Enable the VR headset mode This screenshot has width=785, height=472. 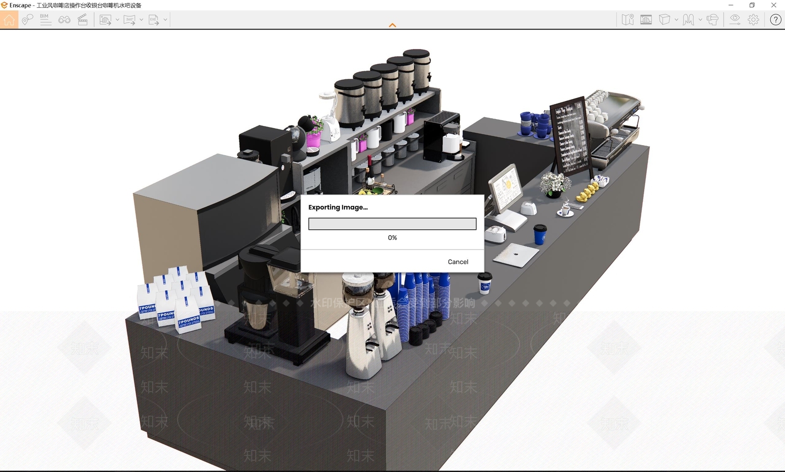(x=713, y=20)
